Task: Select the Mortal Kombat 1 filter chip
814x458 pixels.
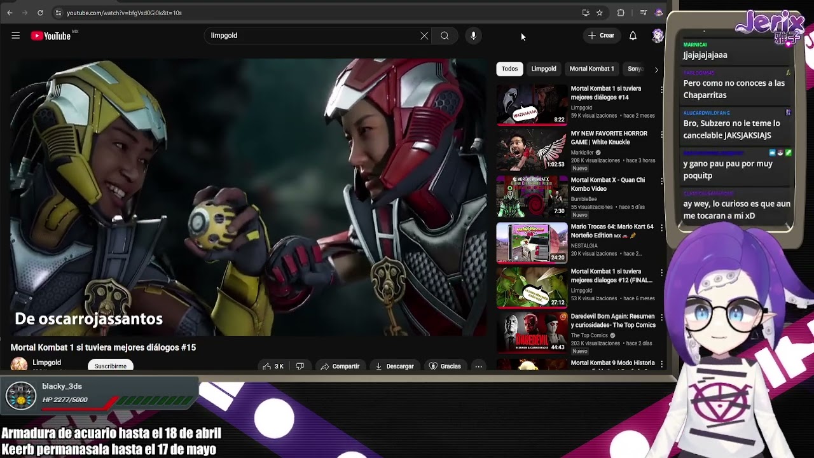Action: [x=591, y=69]
